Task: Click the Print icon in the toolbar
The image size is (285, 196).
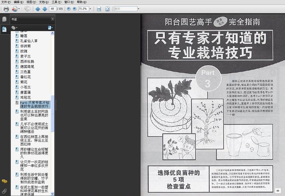Action: (x=6, y=9)
